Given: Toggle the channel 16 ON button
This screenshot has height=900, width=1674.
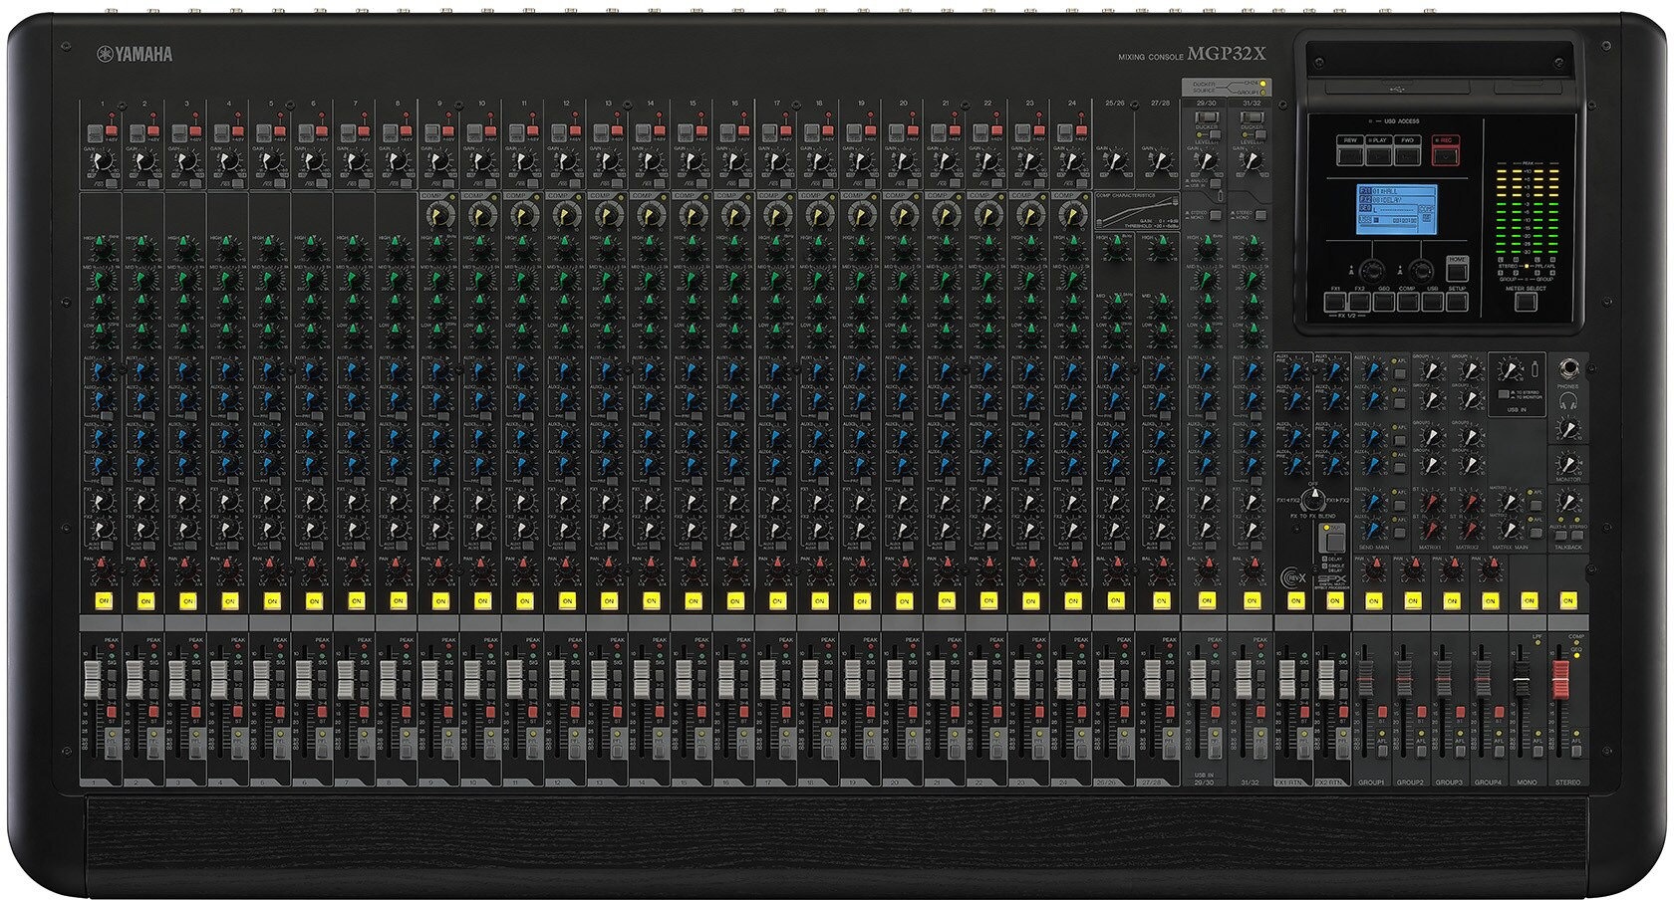Looking at the screenshot, I should pos(734,601).
